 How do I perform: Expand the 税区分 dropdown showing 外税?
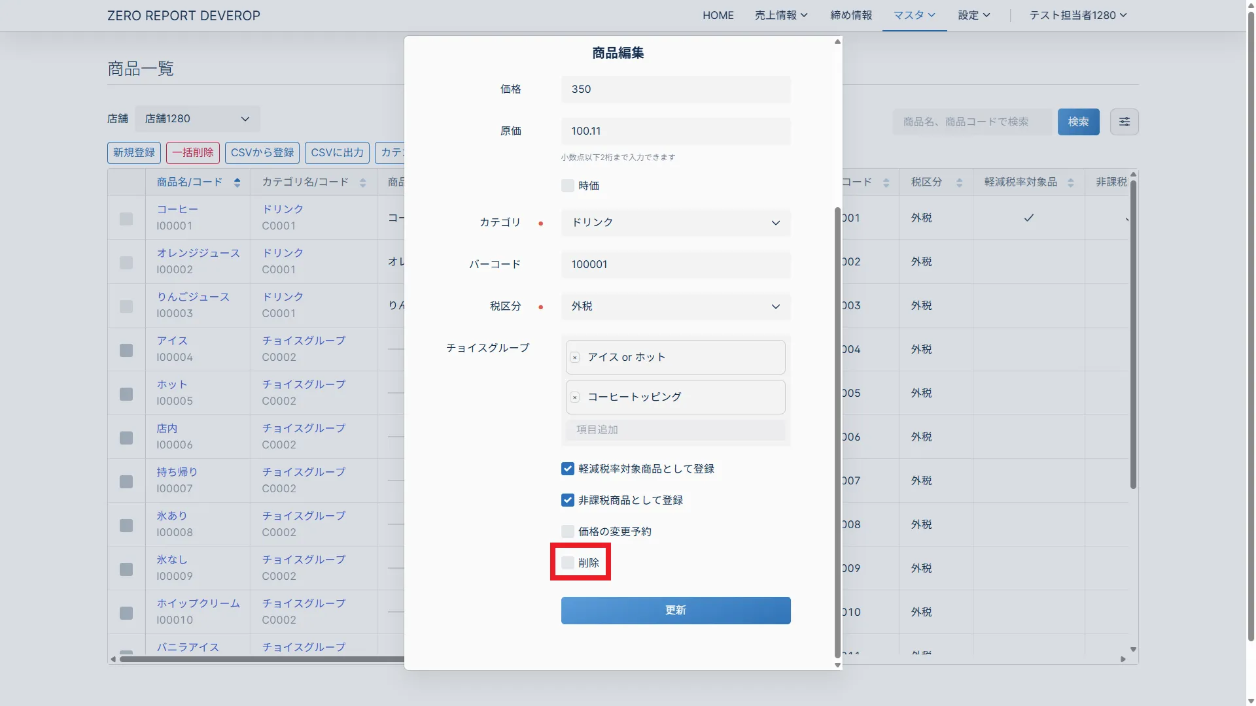click(675, 306)
